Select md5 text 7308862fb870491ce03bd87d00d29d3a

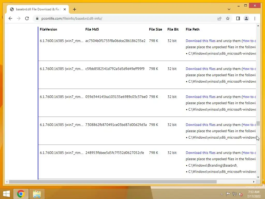[x=116, y=125]
